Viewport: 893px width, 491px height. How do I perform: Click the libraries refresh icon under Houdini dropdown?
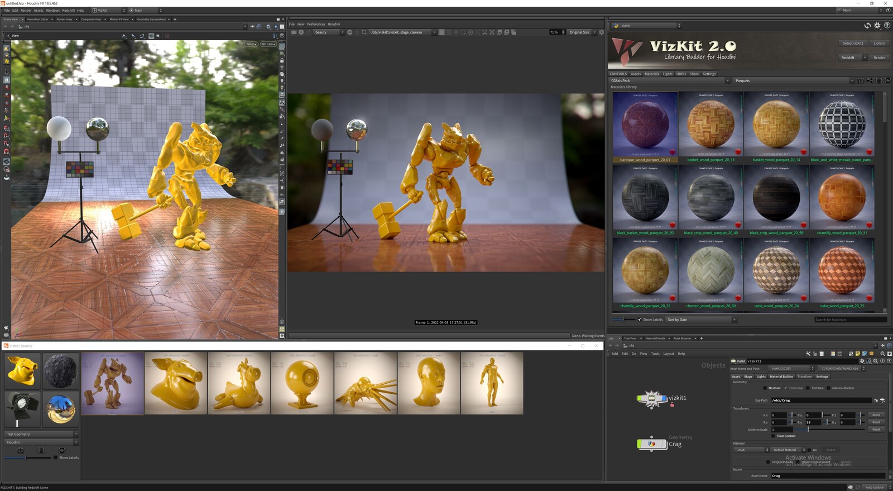(x=62, y=450)
